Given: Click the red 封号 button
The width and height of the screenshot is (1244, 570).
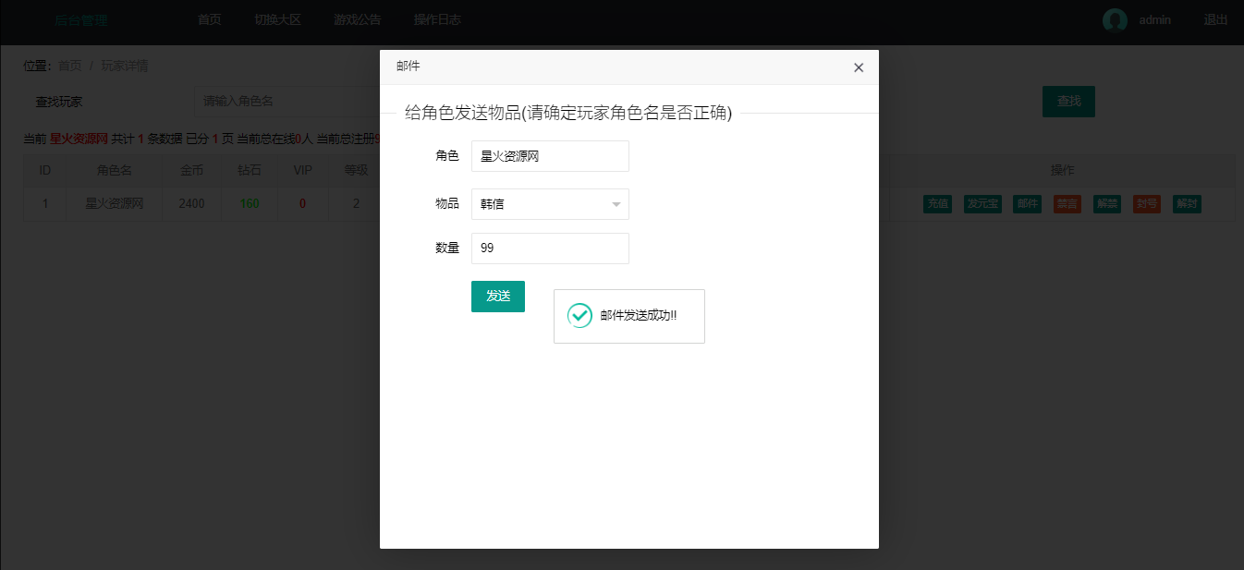Looking at the screenshot, I should 1147,204.
